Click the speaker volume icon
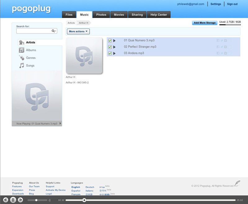 (x=50, y=200)
